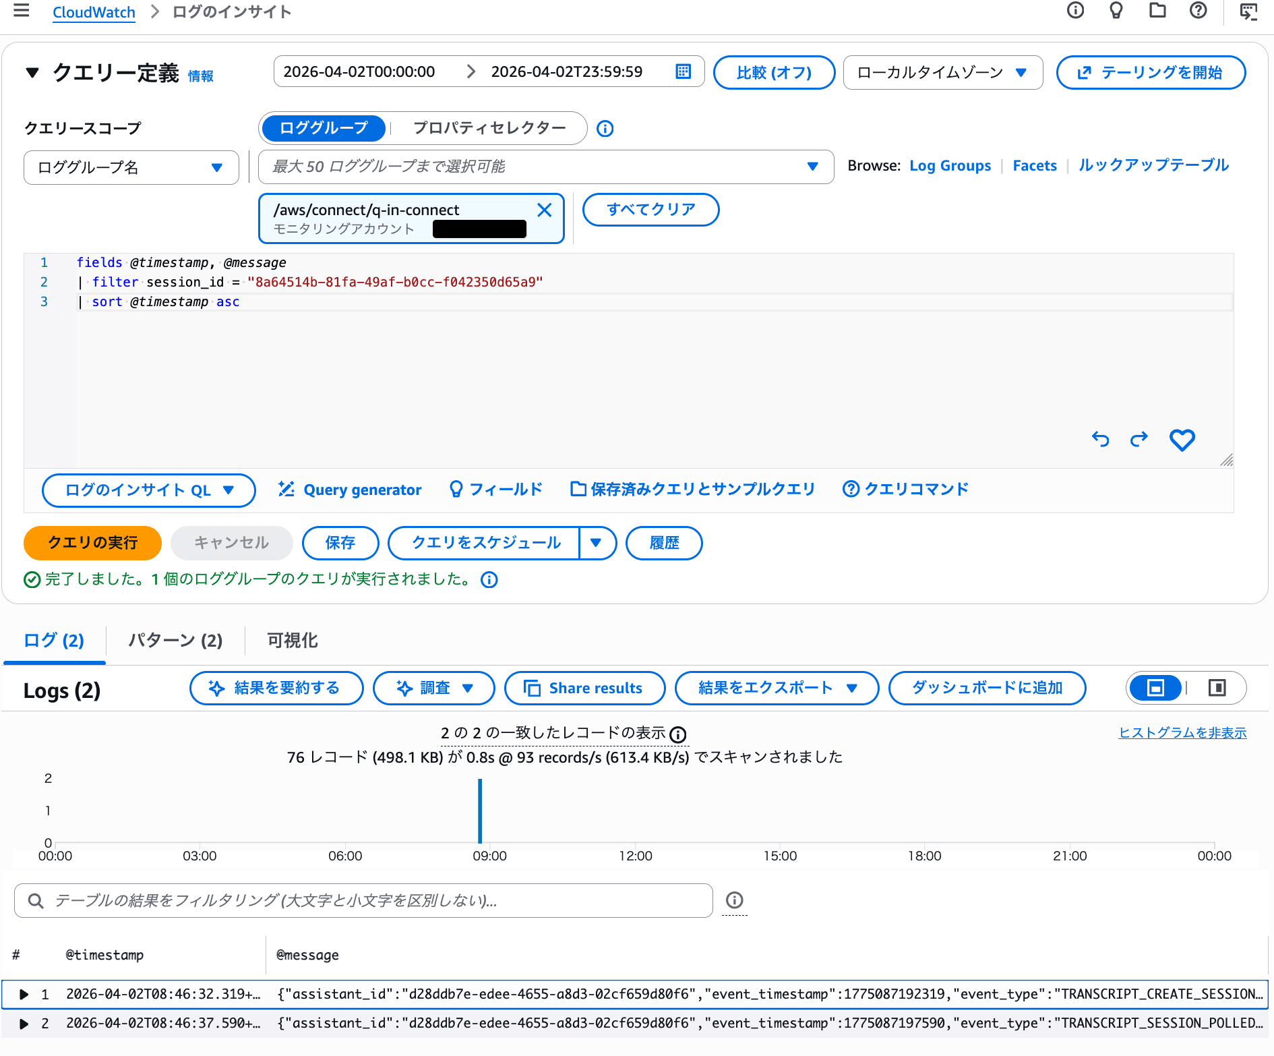The width and height of the screenshot is (1274, 1056).
Task: Click the lightbulb icon in header
Action: pos(1116,11)
